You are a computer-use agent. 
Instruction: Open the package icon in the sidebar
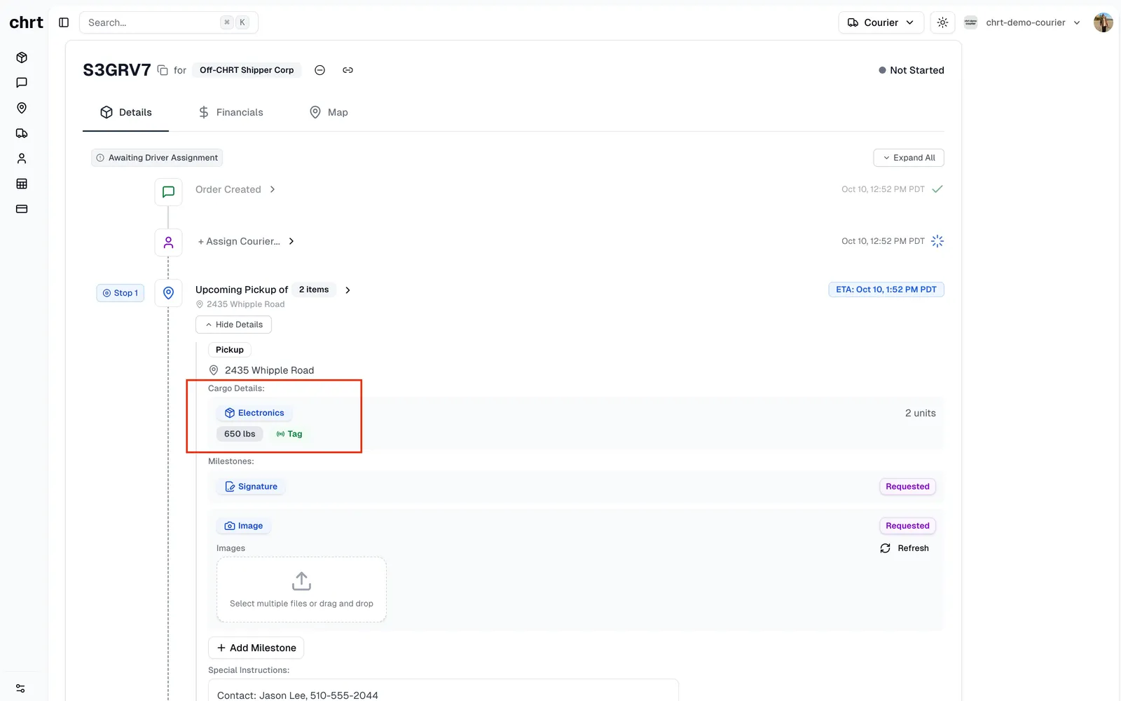click(22, 57)
